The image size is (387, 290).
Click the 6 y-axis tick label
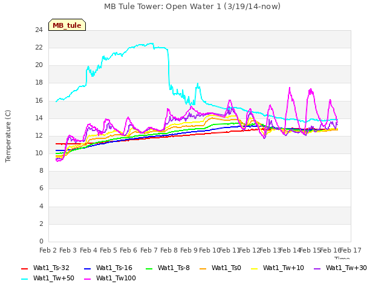coord(41,188)
